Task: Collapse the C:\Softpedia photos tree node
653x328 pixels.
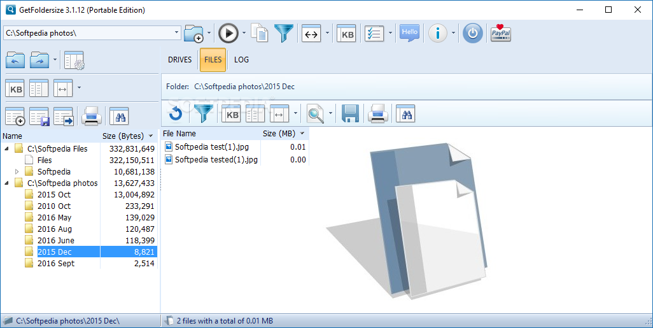Action: pos(6,183)
